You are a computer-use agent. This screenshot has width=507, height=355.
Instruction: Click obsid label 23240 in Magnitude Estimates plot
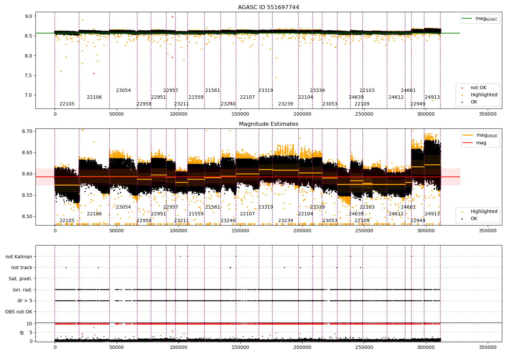click(x=228, y=221)
